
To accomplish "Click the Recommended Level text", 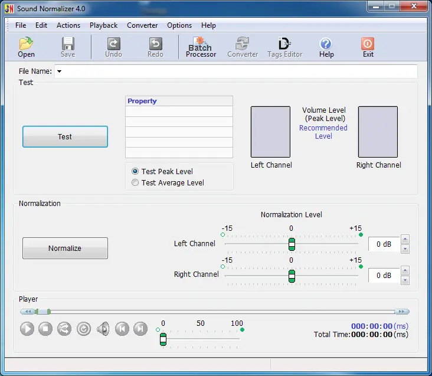I will pos(323,132).
